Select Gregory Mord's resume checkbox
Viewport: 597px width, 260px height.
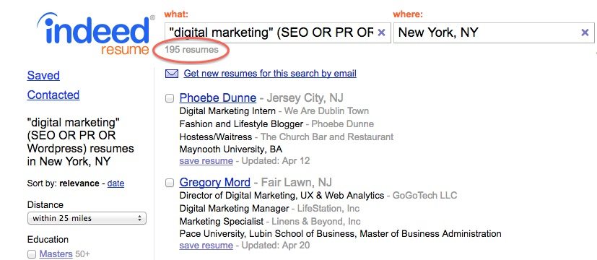click(x=170, y=183)
